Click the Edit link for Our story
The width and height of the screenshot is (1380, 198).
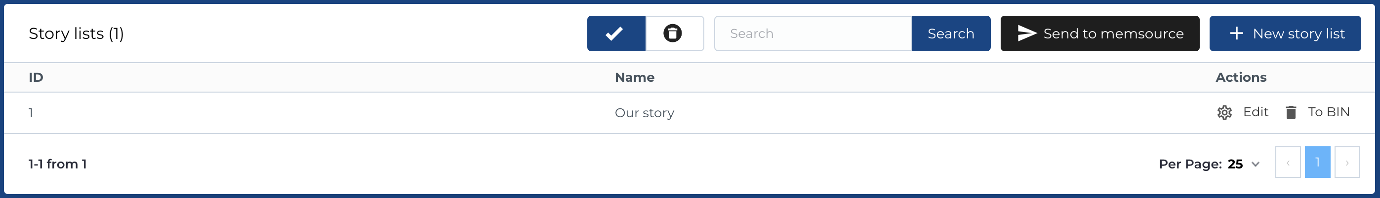point(1255,112)
